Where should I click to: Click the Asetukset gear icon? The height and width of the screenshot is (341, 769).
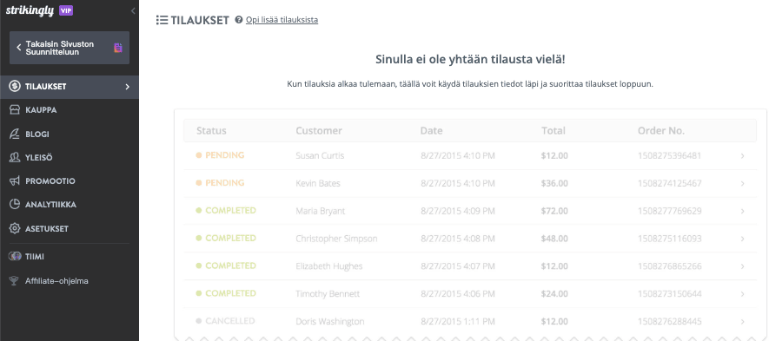(x=15, y=228)
